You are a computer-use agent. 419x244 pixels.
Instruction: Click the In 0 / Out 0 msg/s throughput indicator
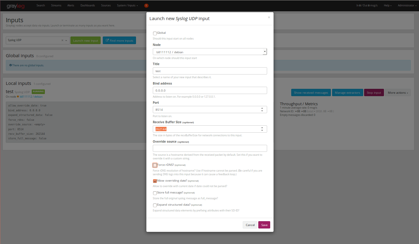(x=367, y=5)
